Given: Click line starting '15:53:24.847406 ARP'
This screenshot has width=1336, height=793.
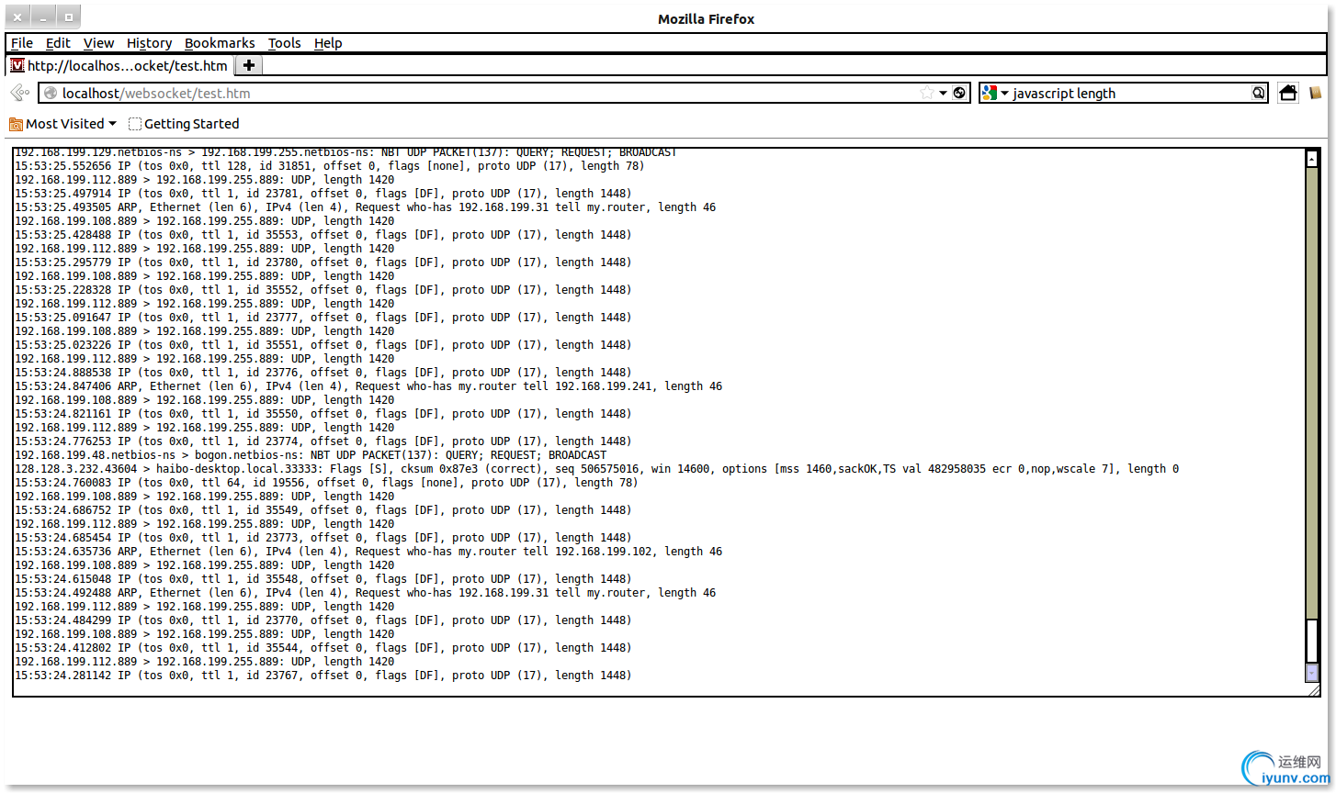Looking at the screenshot, I should tap(368, 386).
